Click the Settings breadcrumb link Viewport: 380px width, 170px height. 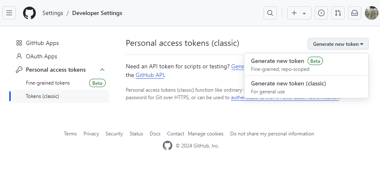click(53, 13)
